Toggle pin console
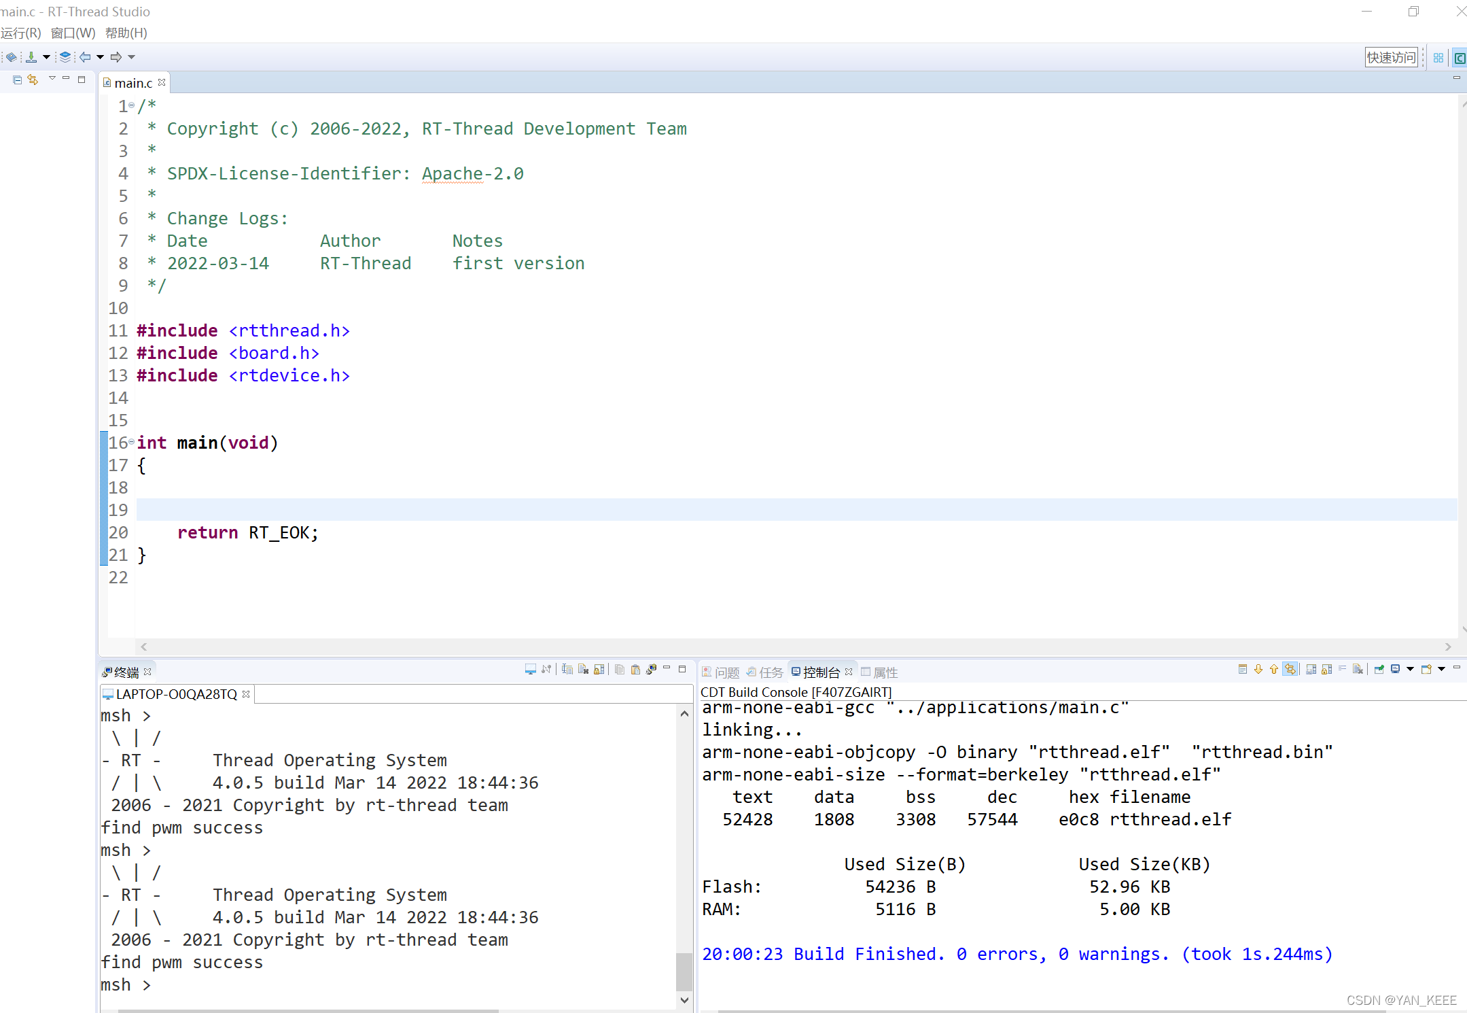This screenshot has width=1467, height=1013. [1379, 669]
